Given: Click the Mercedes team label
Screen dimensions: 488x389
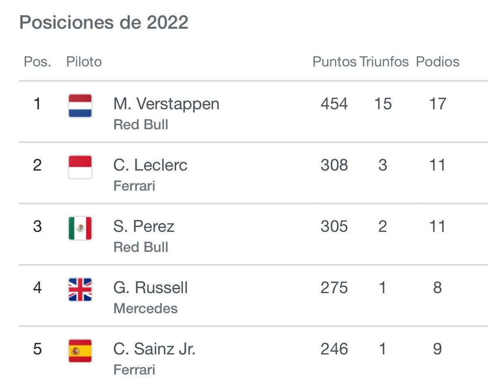Looking at the screenshot, I should [x=146, y=309].
